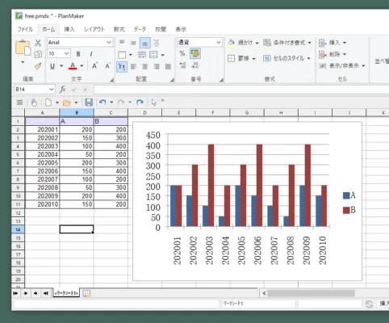Click the wrap text icon
Viewport: 389px width, 323px height.
click(142, 55)
